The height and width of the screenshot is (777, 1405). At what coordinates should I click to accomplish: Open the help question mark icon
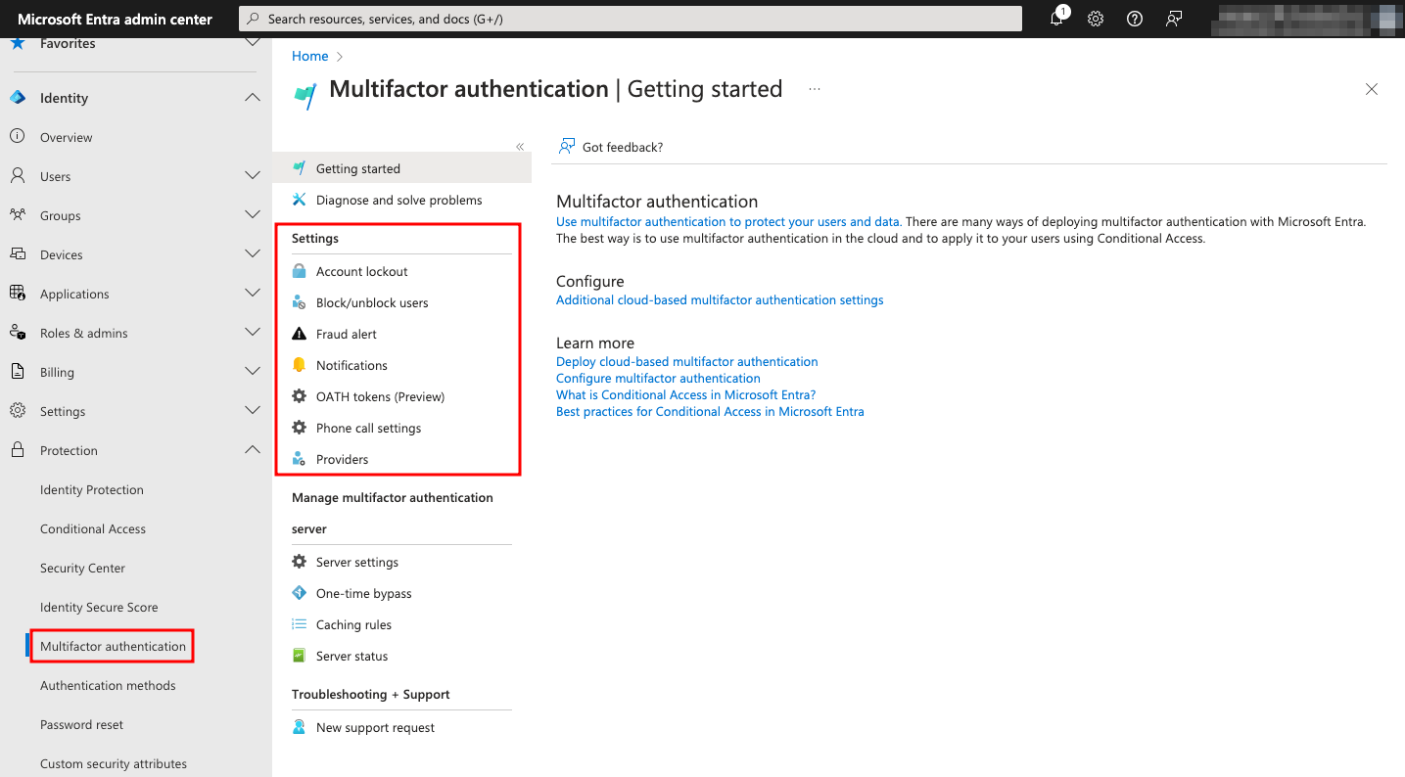[1135, 19]
